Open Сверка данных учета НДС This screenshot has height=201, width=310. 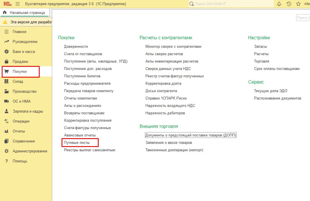pyautogui.click(x=168, y=69)
